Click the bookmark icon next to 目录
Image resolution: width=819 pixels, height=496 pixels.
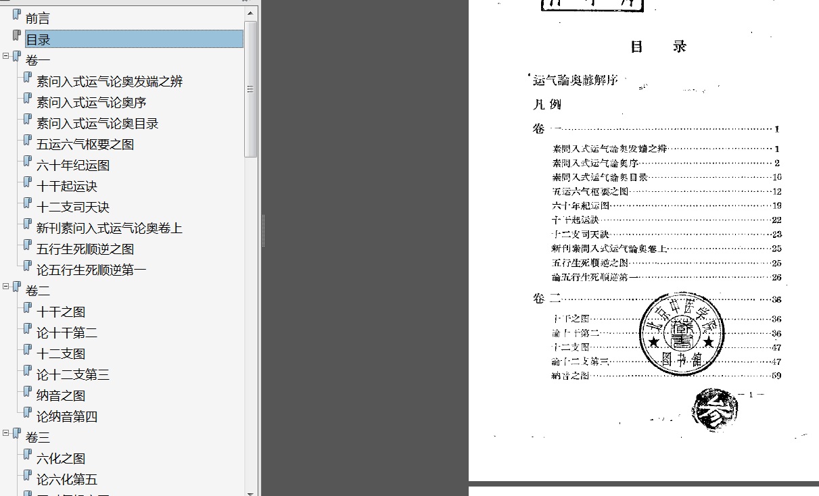point(17,36)
